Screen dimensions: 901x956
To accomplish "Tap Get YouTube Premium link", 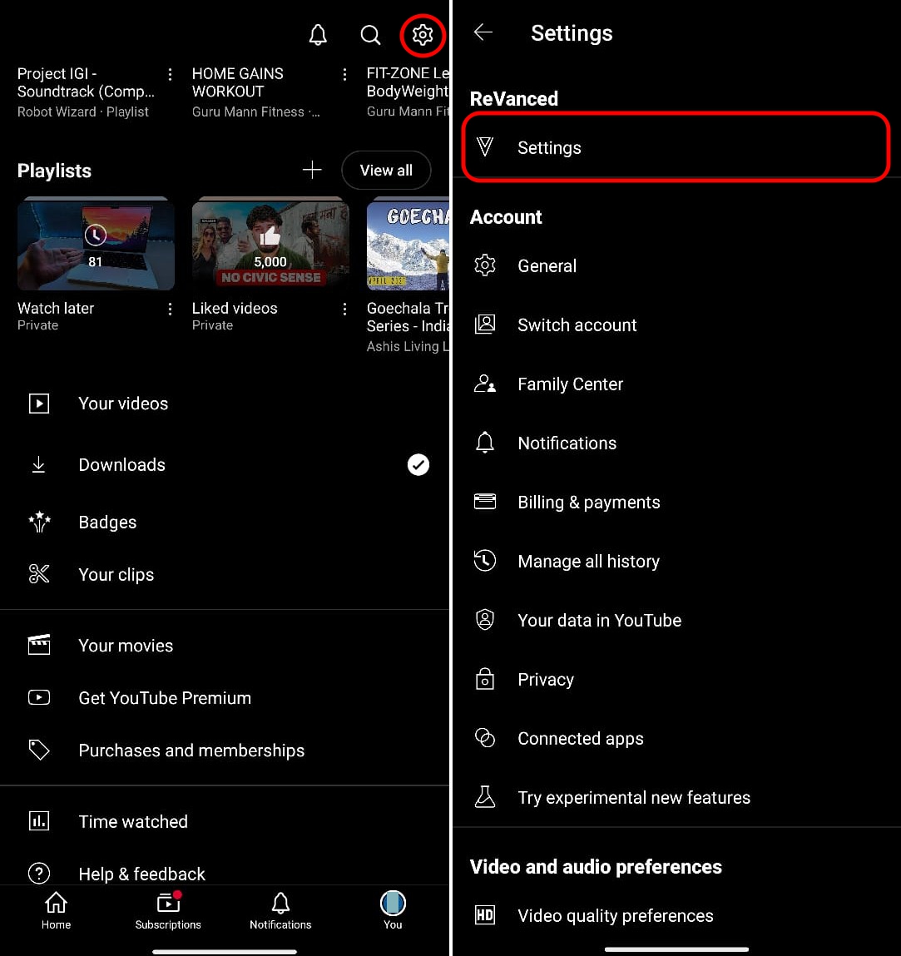I will click(x=165, y=698).
